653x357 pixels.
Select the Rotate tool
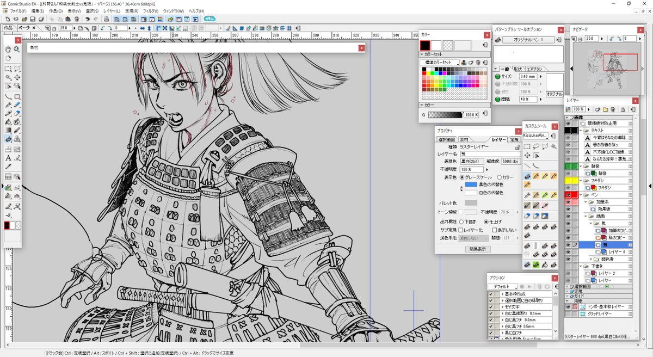tap(8, 57)
